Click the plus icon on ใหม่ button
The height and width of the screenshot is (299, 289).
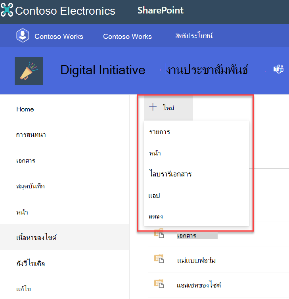click(153, 107)
